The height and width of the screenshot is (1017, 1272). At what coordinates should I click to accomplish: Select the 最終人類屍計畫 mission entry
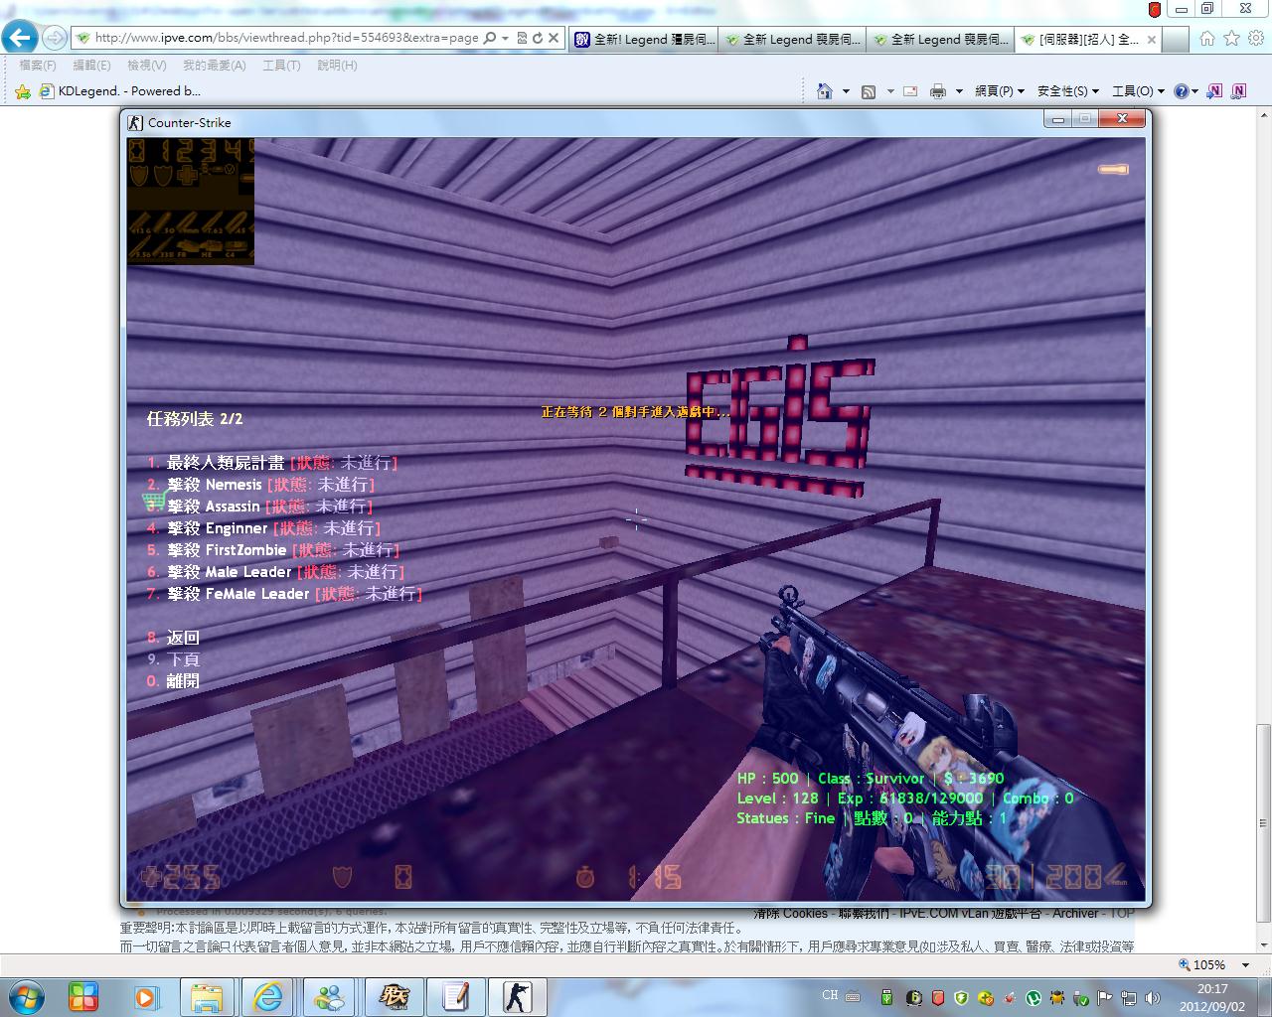click(x=272, y=463)
